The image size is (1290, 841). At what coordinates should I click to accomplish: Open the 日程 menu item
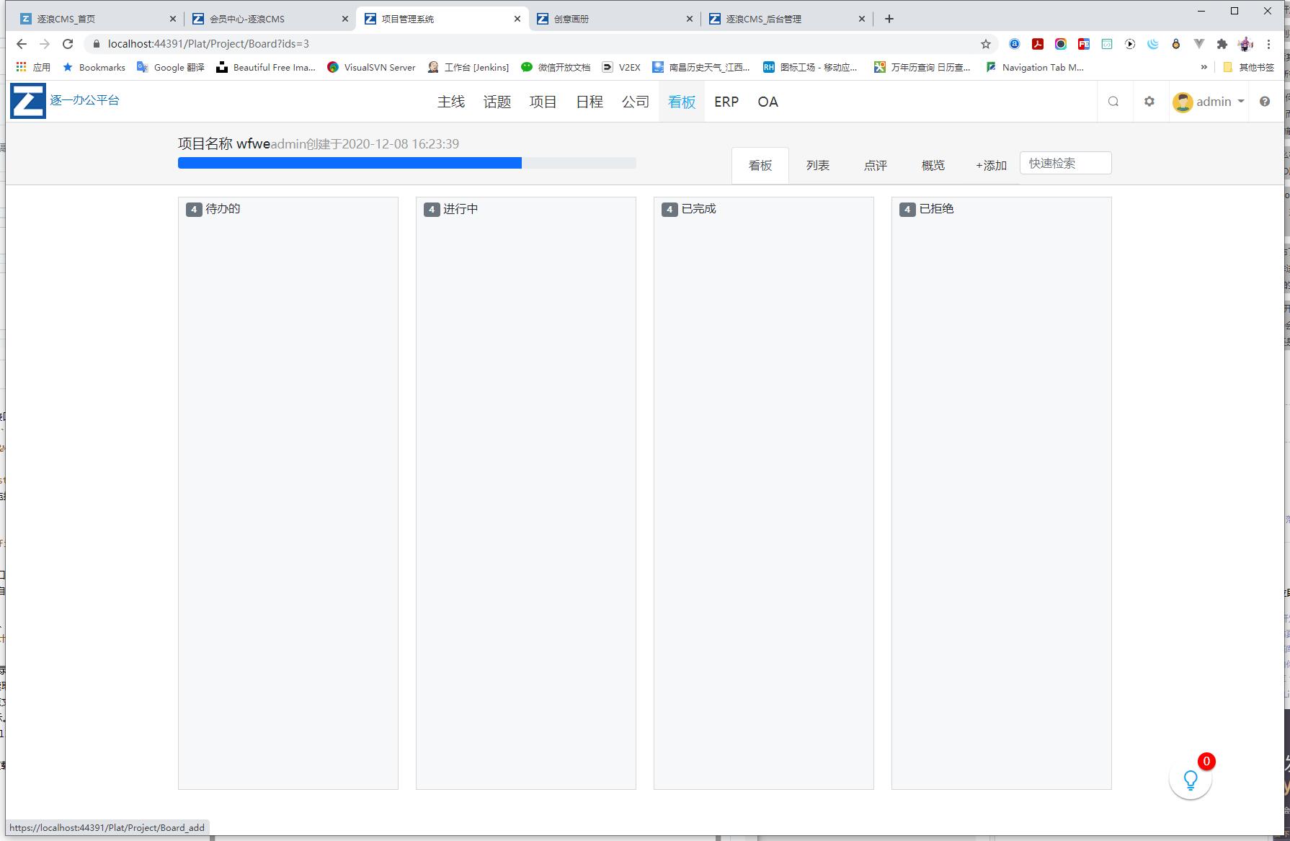tap(589, 102)
